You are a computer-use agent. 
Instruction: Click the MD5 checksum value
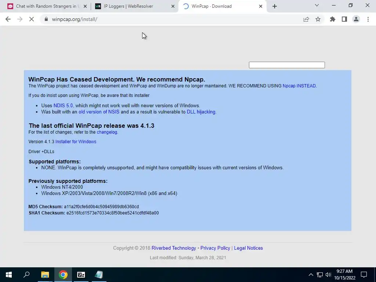(101, 207)
